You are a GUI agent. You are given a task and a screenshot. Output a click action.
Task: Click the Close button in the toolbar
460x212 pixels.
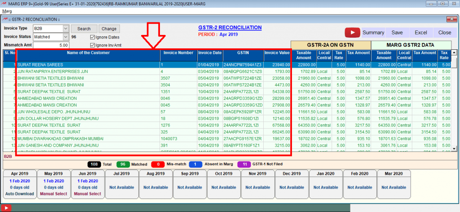click(445, 33)
